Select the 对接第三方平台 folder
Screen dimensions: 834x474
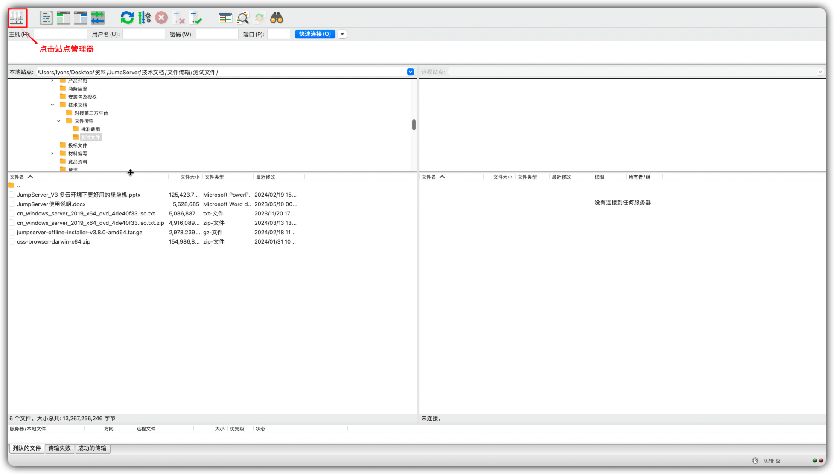[x=91, y=113]
